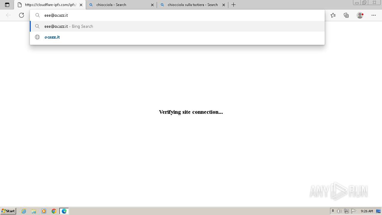The image size is (382, 215).
Task: Click the browser Back arrow
Action: (8, 15)
